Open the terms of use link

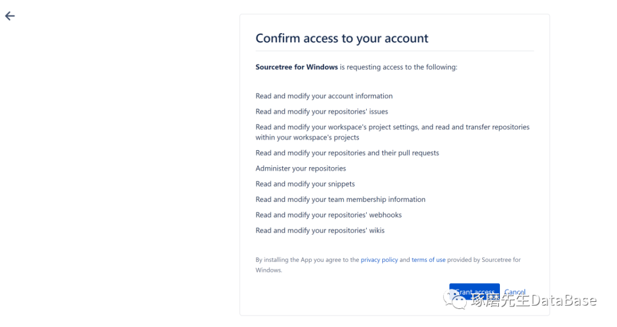[x=428, y=260]
